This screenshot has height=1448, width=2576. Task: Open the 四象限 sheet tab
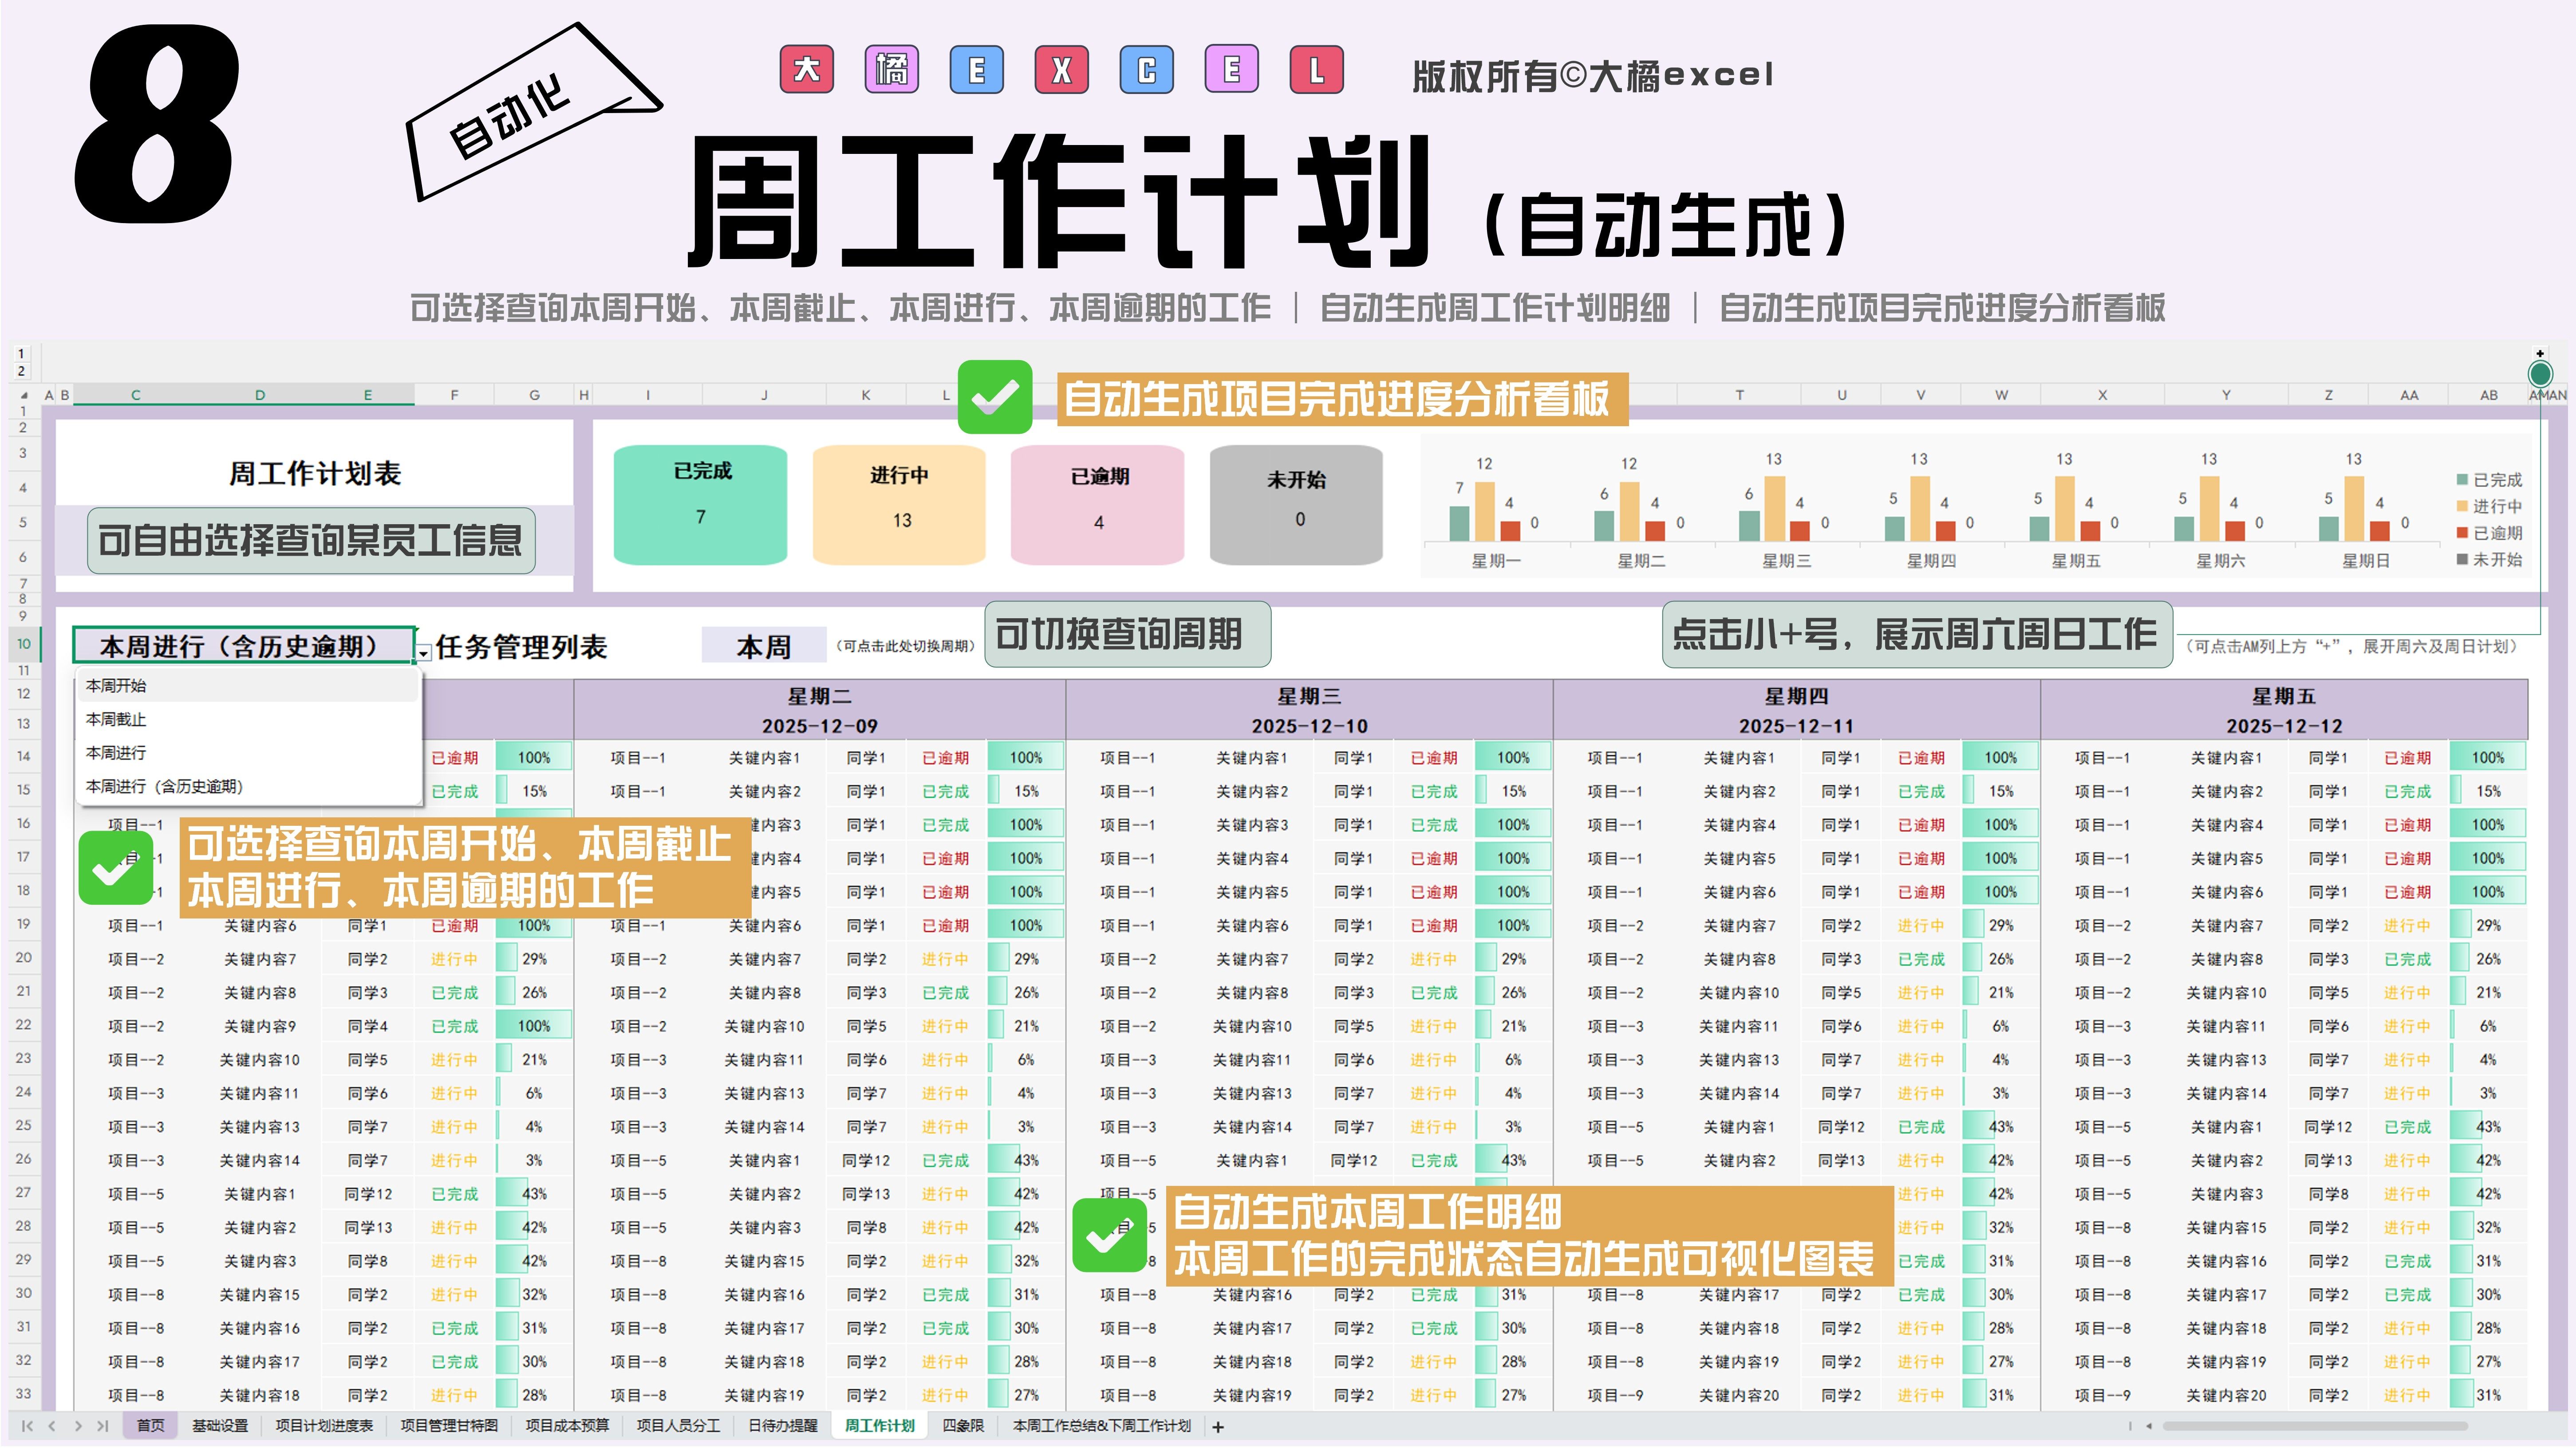click(963, 1426)
